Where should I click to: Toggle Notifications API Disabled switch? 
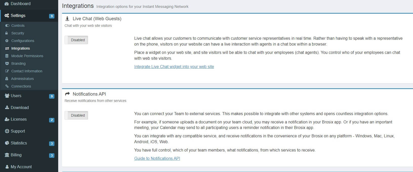(x=76, y=115)
